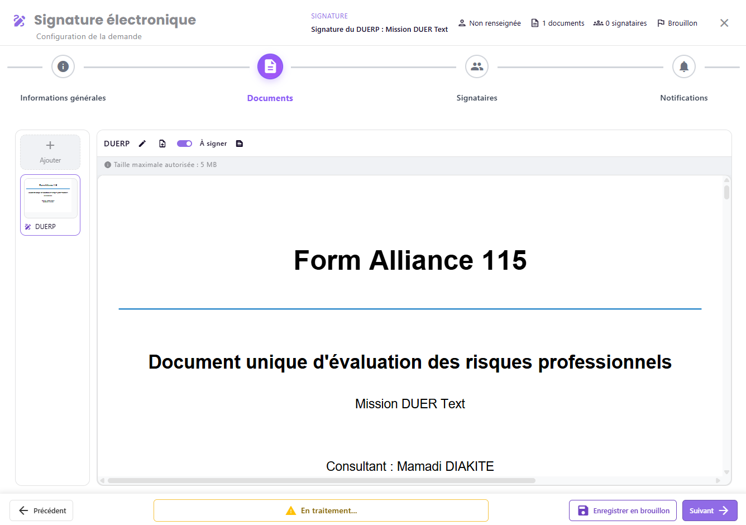Image resolution: width=746 pixels, height=525 pixels.
Task: Click the documents file icon in header
Action: pyautogui.click(x=535, y=23)
